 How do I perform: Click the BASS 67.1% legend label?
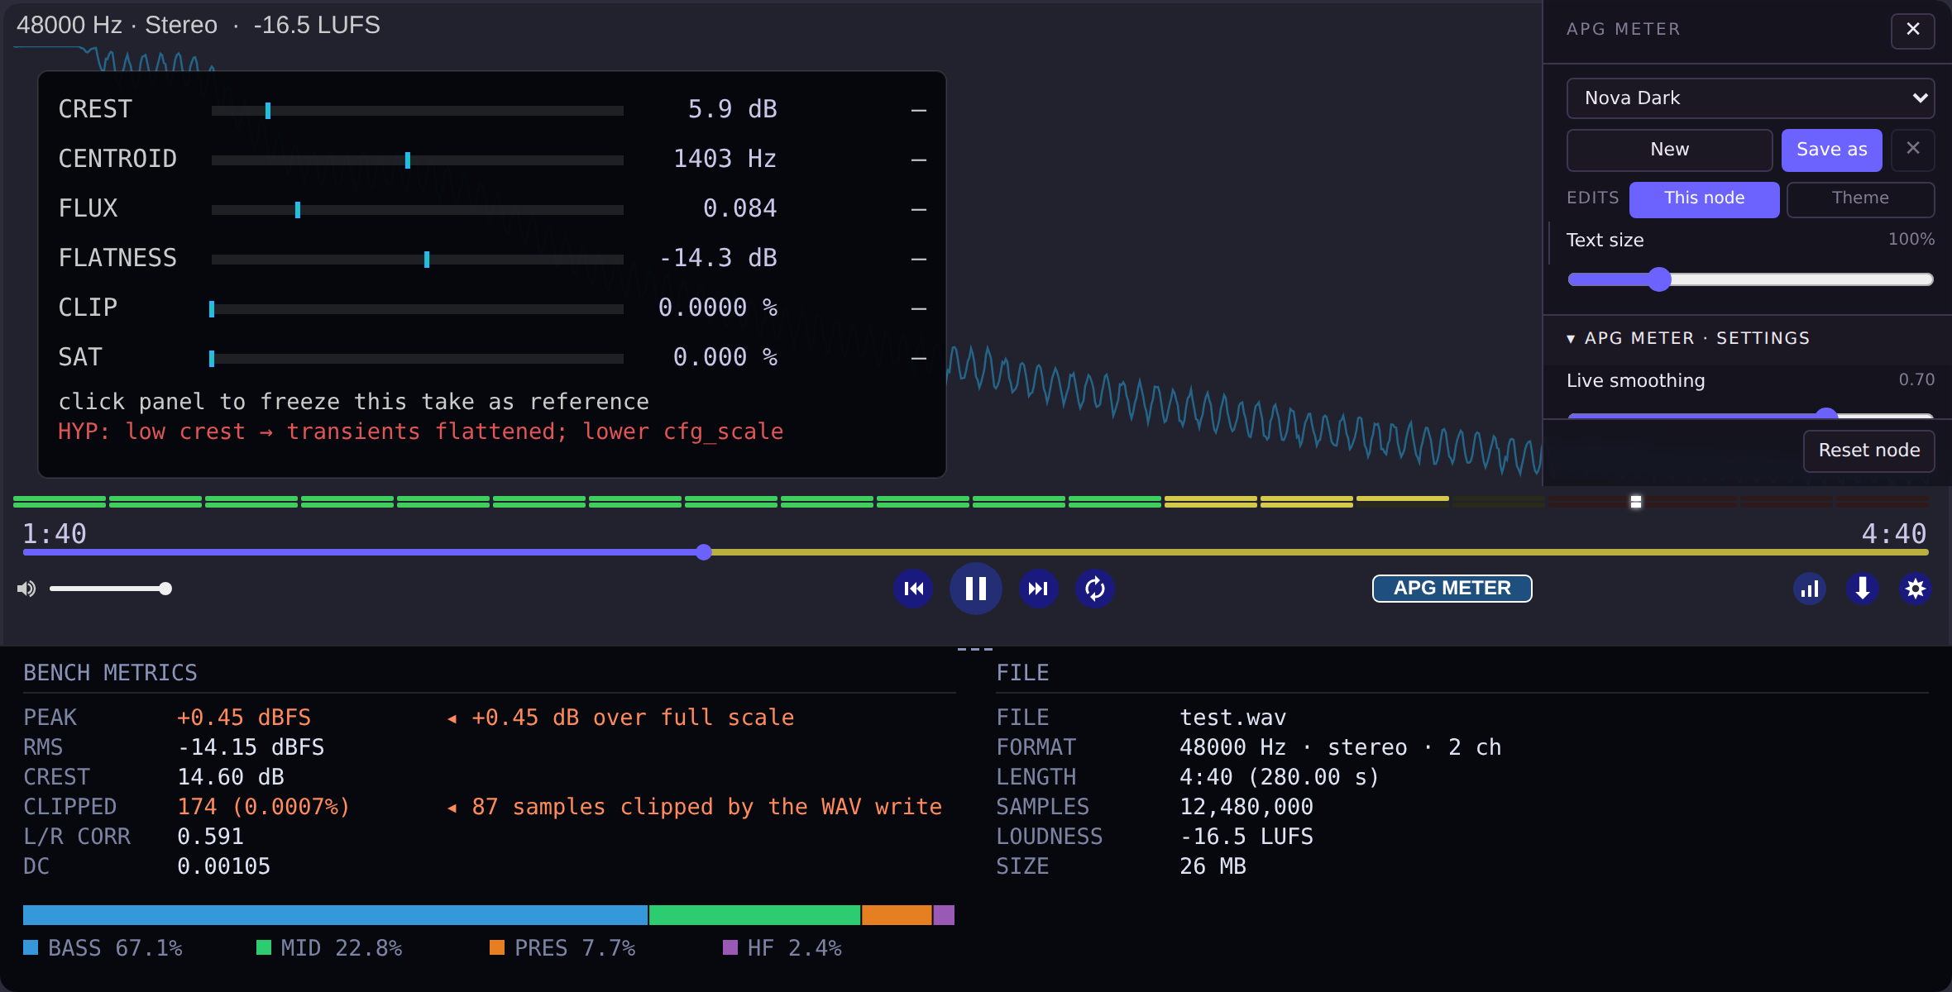[115, 948]
